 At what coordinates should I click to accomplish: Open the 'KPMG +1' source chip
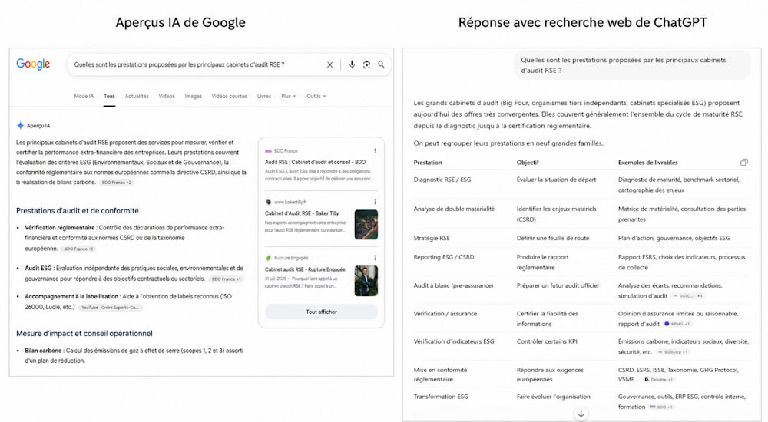click(x=677, y=324)
